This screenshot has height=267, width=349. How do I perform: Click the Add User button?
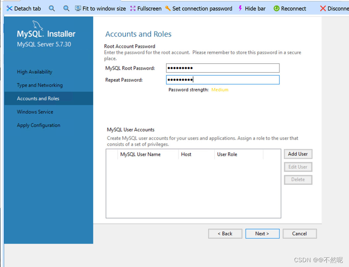tap(298, 154)
